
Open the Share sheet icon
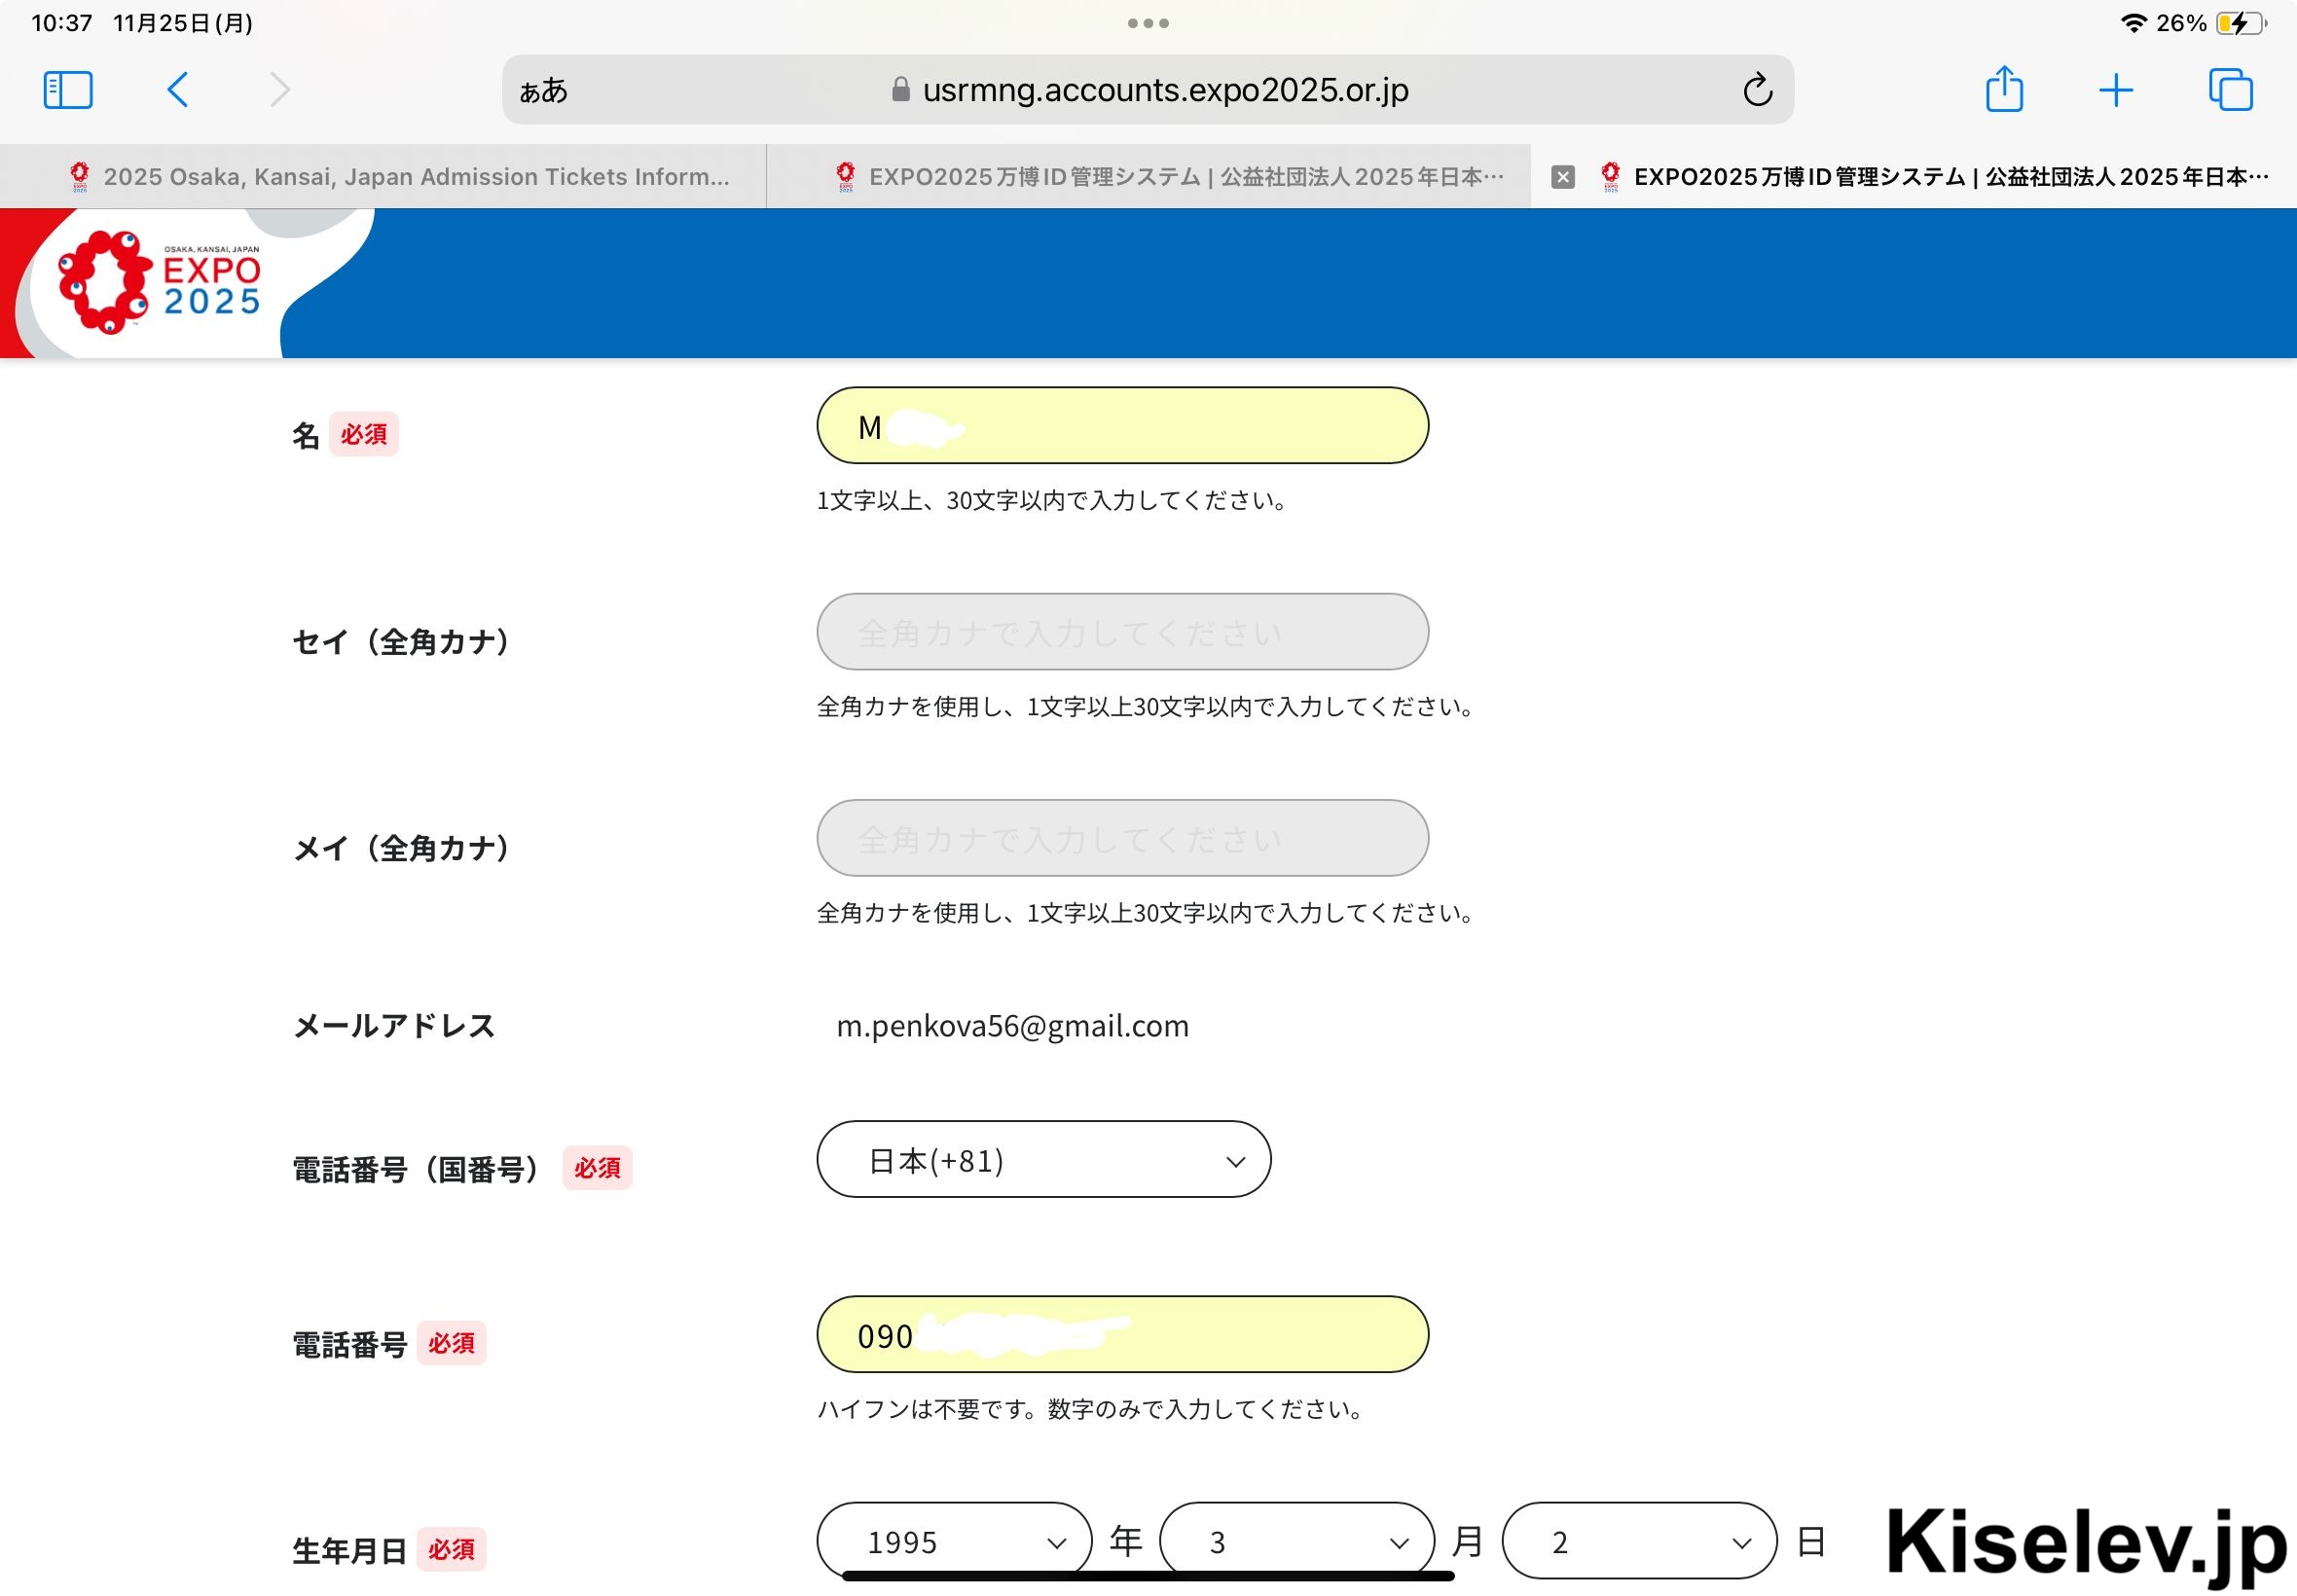[x=2004, y=90]
